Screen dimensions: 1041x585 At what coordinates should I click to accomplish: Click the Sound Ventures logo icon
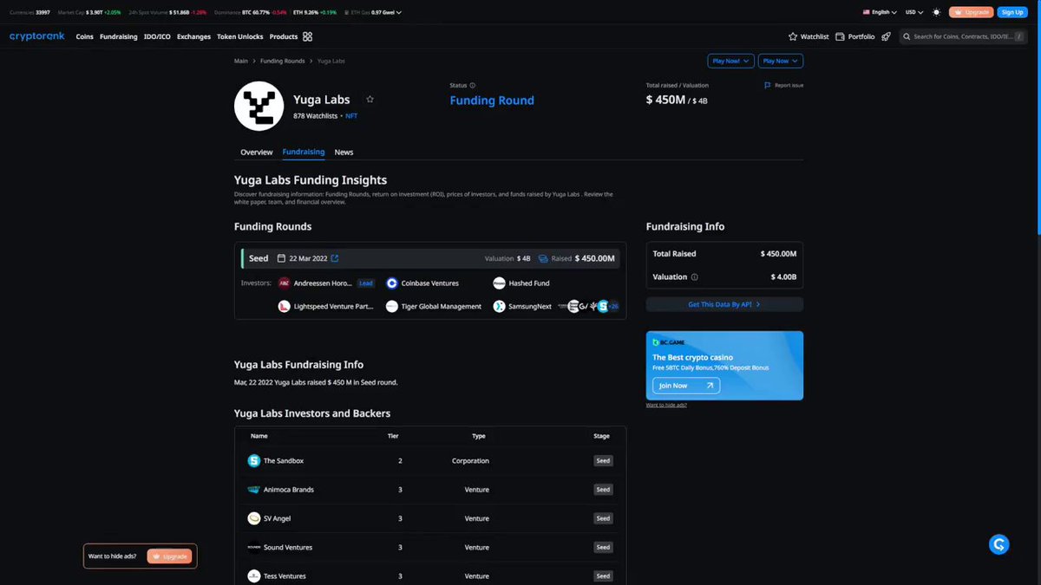pyautogui.click(x=254, y=547)
